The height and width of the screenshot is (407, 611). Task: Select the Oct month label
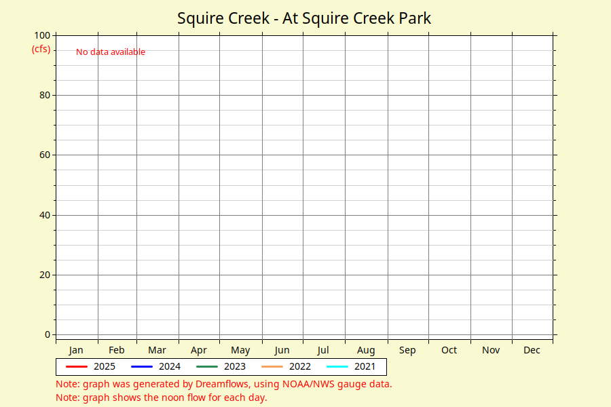coord(449,350)
